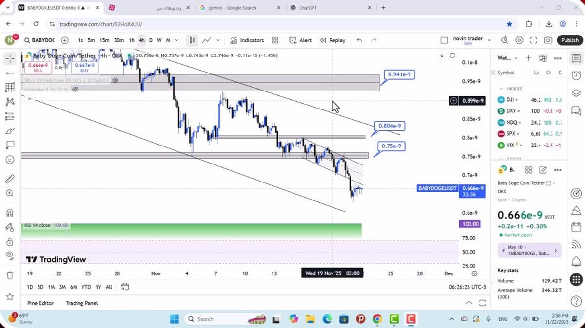Switch to the 1h timeframe
The image size is (585, 328).
(131, 40)
